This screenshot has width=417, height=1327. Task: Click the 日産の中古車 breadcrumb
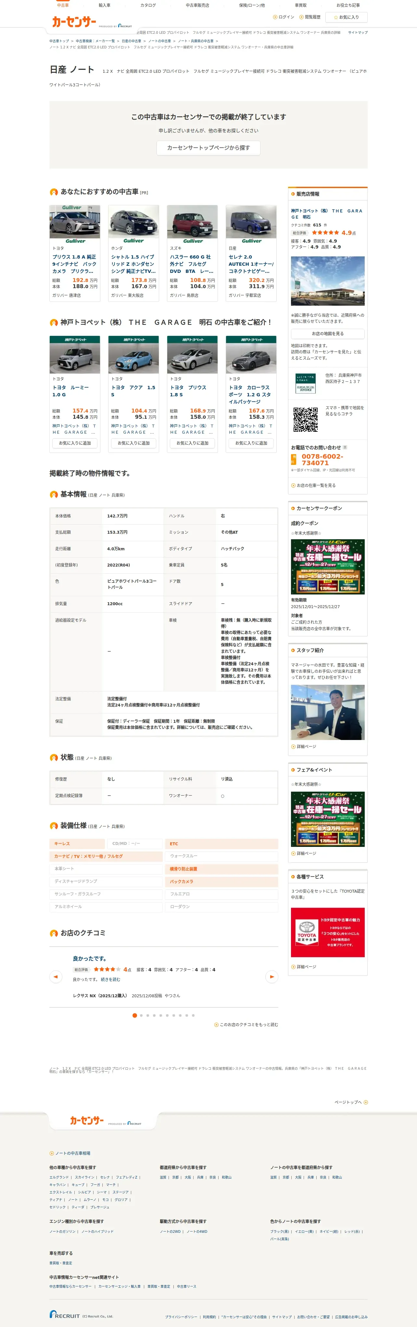point(131,41)
